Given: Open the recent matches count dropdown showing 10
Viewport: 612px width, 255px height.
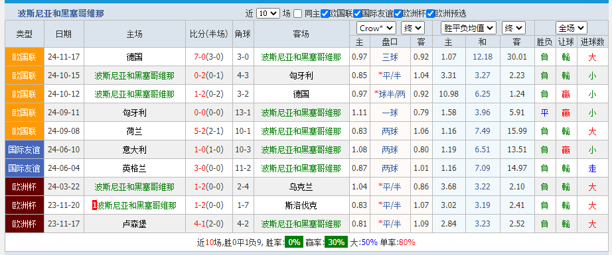Looking at the screenshot, I should tap(268, 14).
